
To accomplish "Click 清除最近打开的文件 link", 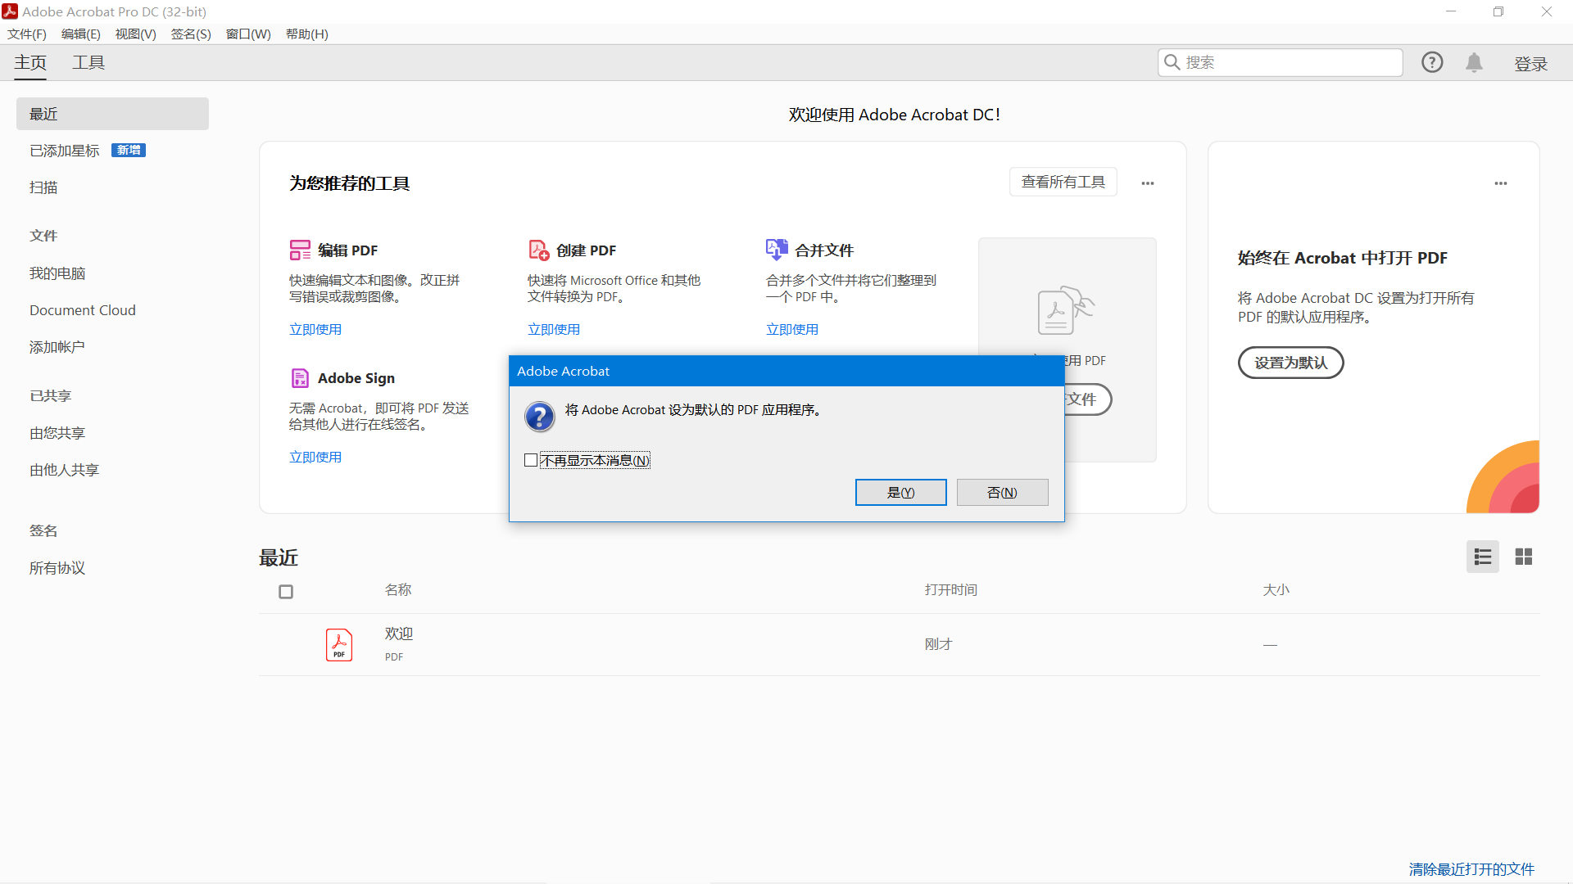I will (1471, 868).
